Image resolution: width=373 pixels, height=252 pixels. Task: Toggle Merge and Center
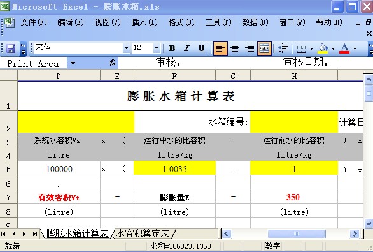coord(264,48)
